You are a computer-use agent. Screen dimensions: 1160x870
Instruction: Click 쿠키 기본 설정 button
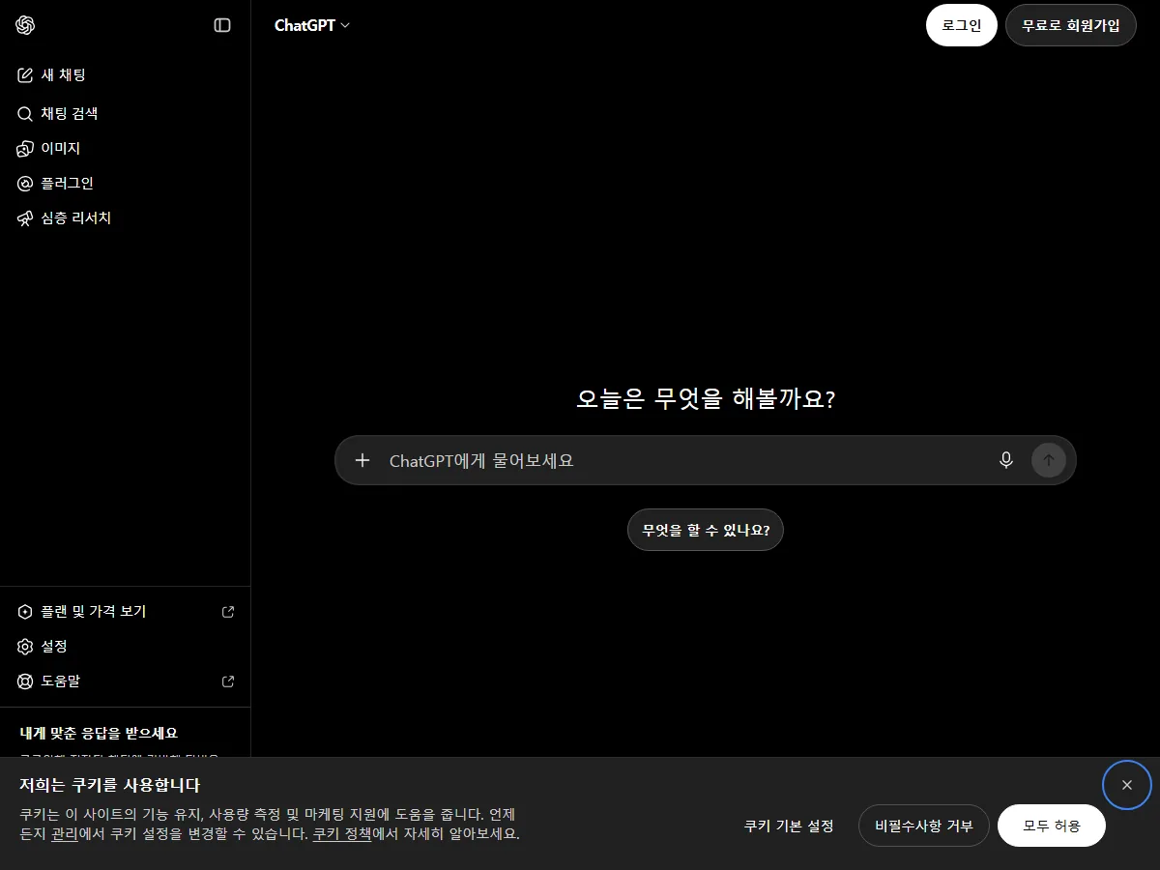[x=789, y=826]
